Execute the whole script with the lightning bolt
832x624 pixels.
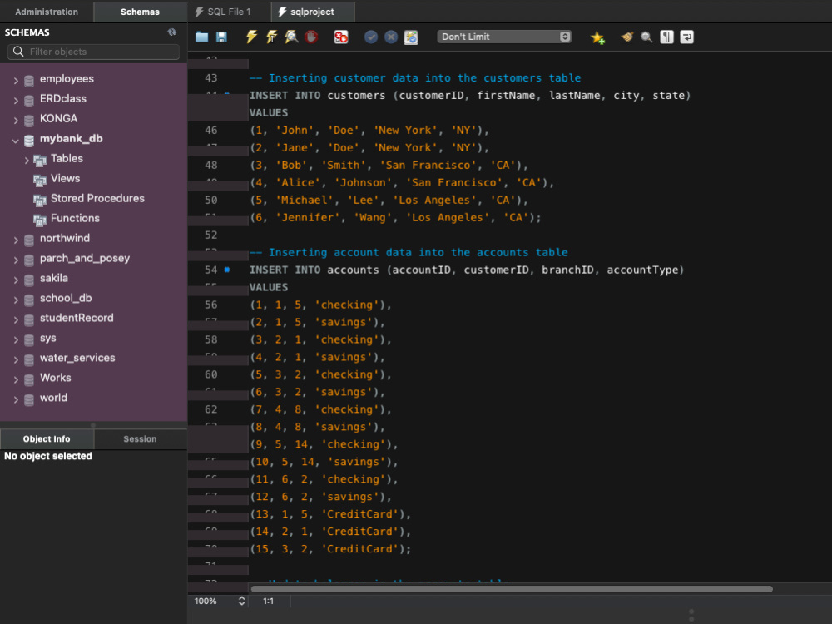[251, 37]
